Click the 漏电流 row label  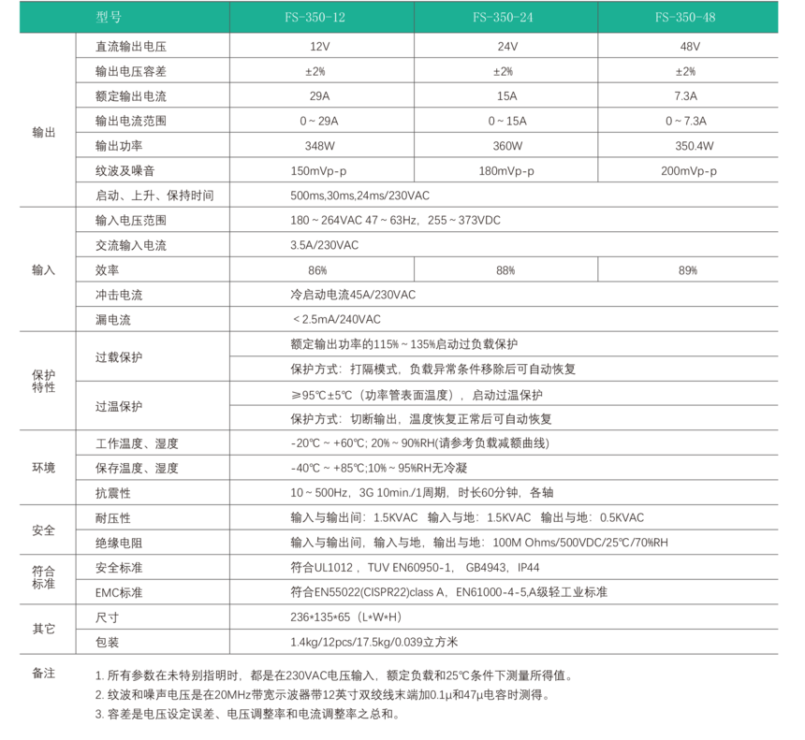tap(113, 320)
